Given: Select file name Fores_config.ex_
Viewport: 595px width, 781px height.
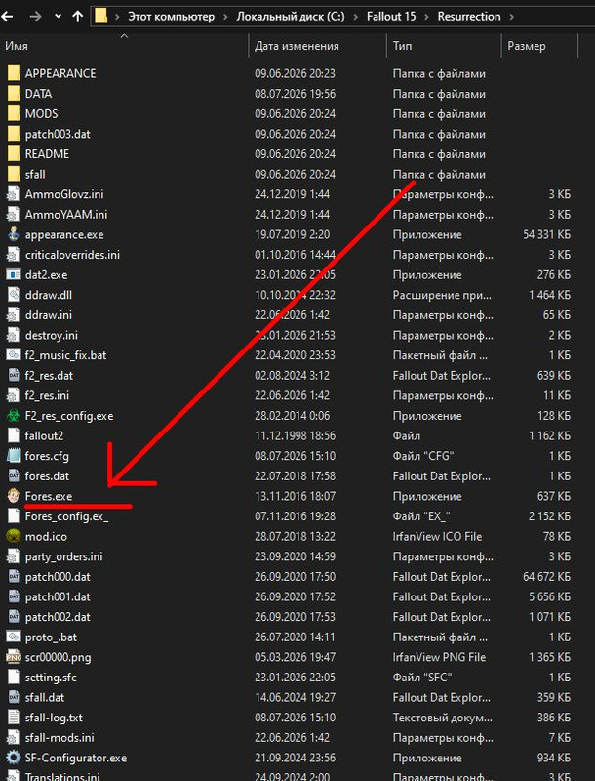Looking at the screenshot, I should pyautogui.click(x=67, y=516).
